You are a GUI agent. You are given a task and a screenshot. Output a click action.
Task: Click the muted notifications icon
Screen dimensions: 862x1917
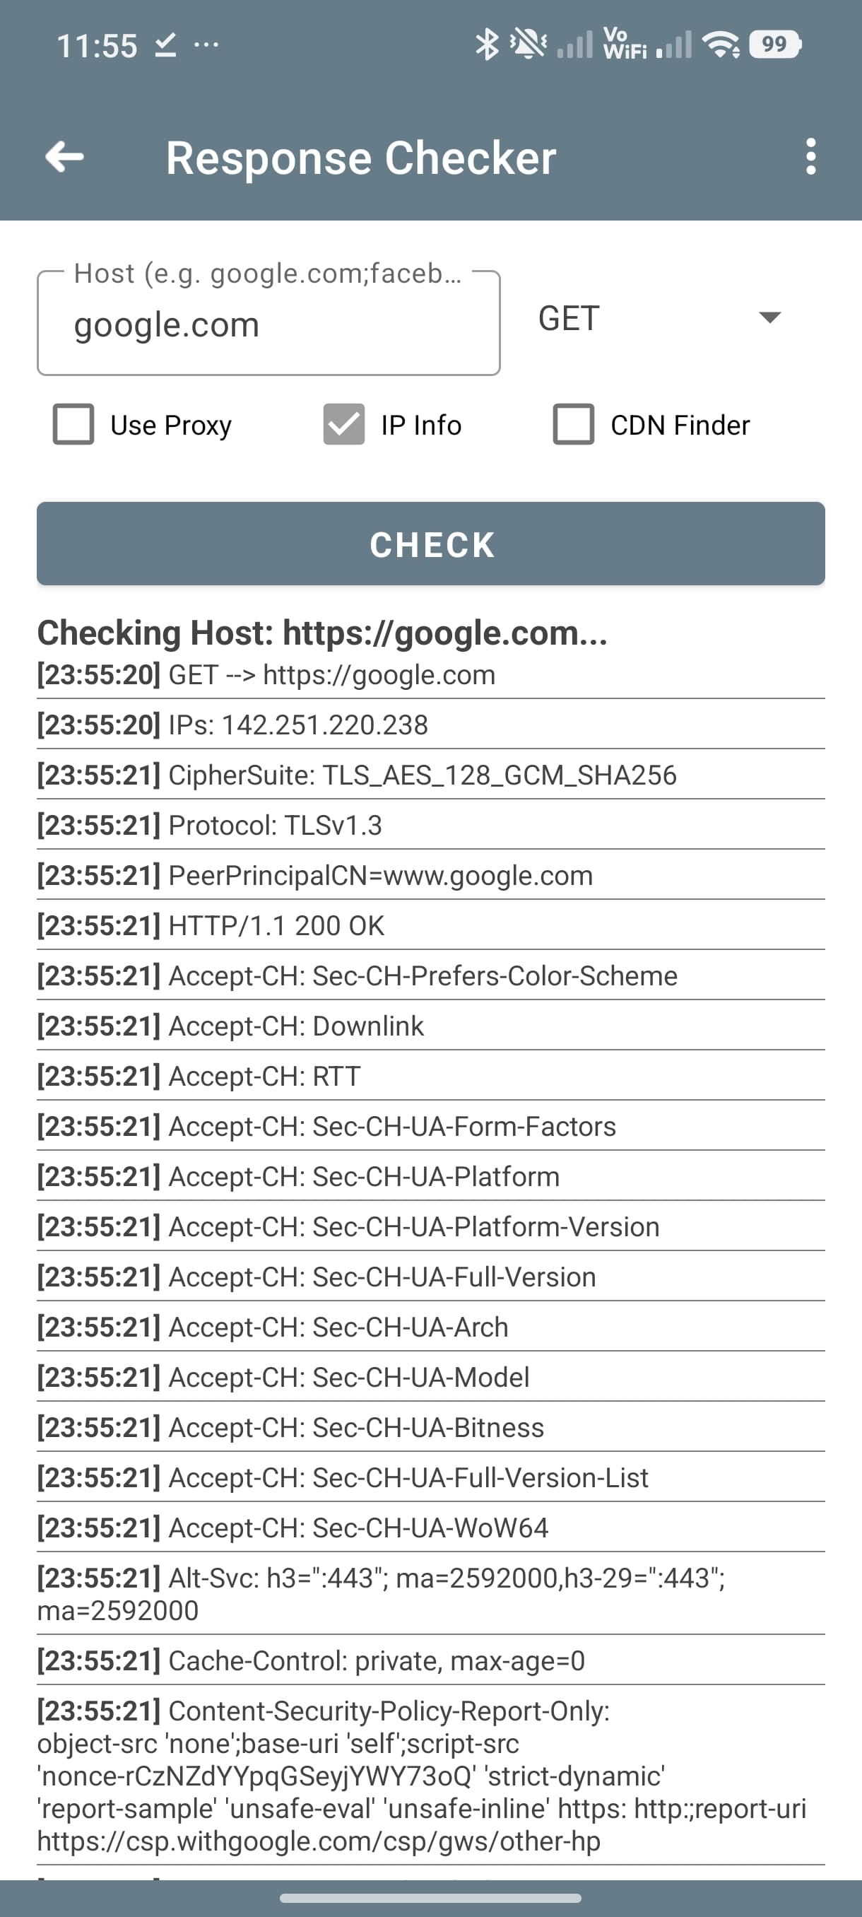pos(528,45)
